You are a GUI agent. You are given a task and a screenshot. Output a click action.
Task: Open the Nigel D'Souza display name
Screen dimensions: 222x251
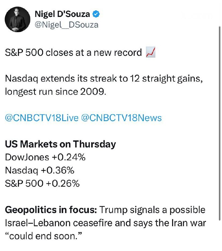point(62,14)
